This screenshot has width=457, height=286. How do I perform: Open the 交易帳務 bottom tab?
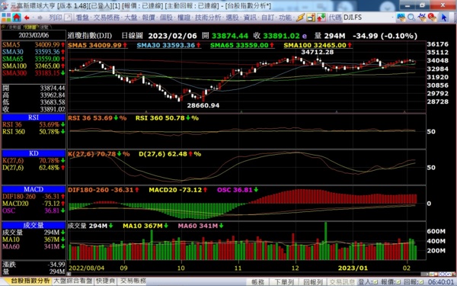(x=133, y=281)
